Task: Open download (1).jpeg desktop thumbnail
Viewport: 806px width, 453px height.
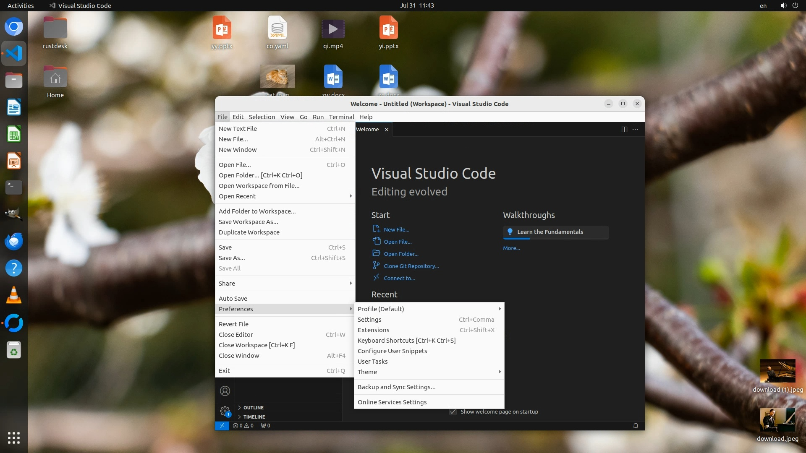Action: [777, 371]
